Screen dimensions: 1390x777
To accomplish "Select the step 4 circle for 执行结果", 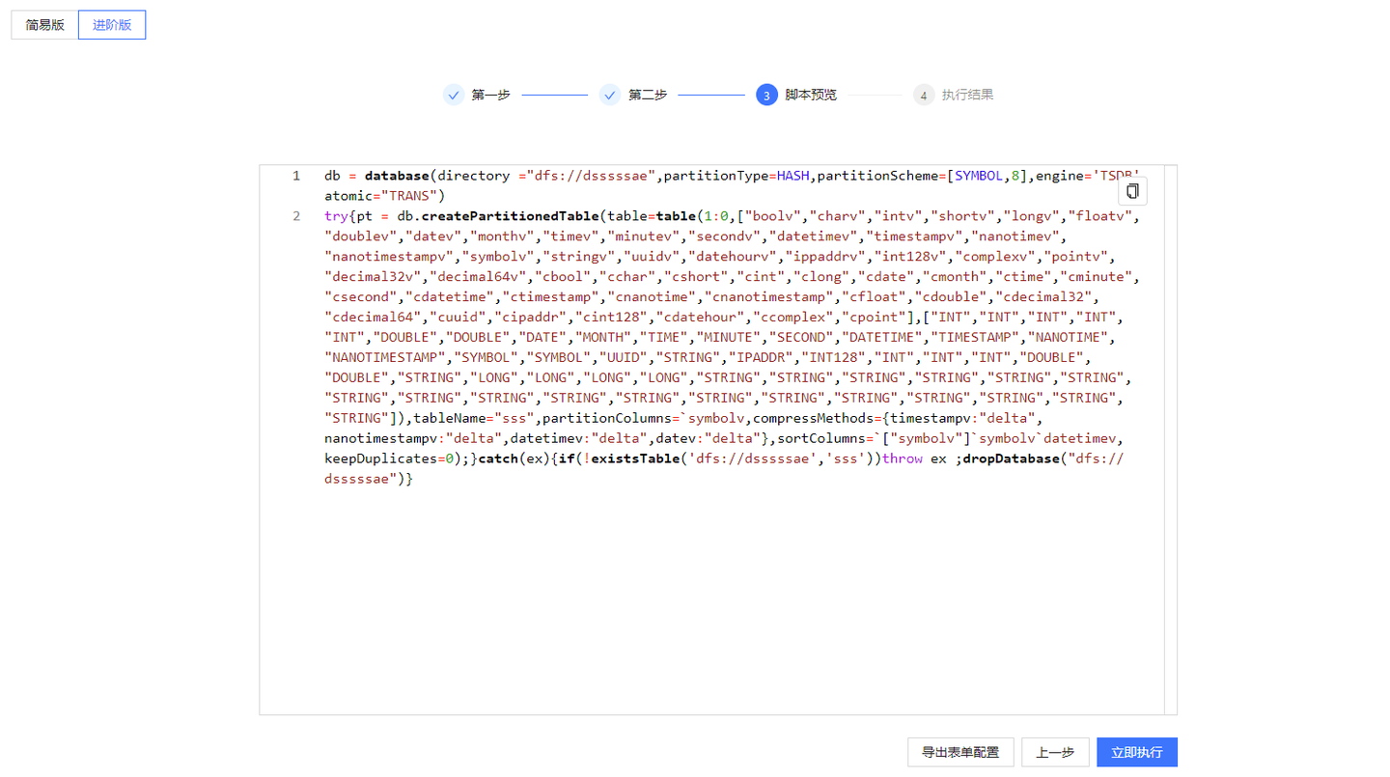I will coord(924,95).
